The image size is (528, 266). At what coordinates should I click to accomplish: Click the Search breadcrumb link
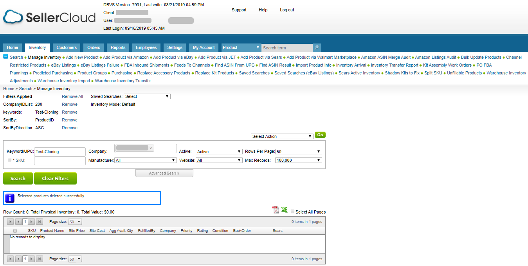click(26, 89)
